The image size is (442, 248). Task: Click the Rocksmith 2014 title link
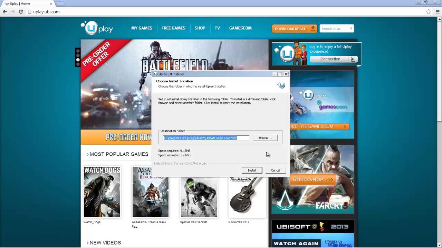coord(239,222)
